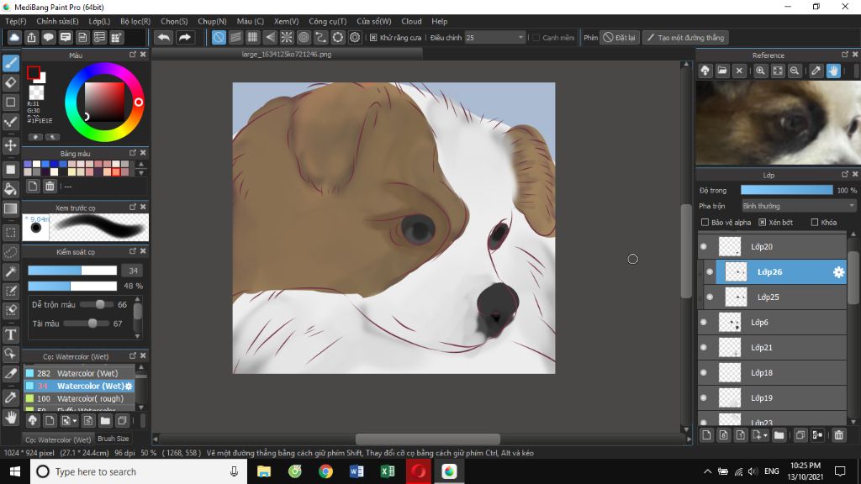Enable the Bảo vệ alpha checkbox
Image resolution: width=861 pixels, height=484 pixels.
pos(705,223)
